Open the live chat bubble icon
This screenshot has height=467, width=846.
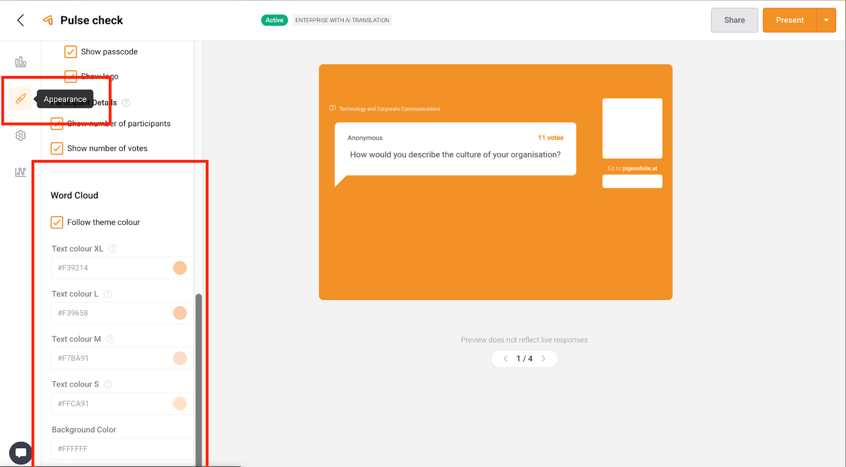pyautogui.click(x=21, y=453)
